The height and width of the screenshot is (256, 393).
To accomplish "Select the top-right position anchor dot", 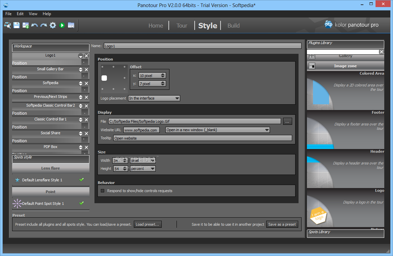I will pyautogui.click(x=125, y=67).
